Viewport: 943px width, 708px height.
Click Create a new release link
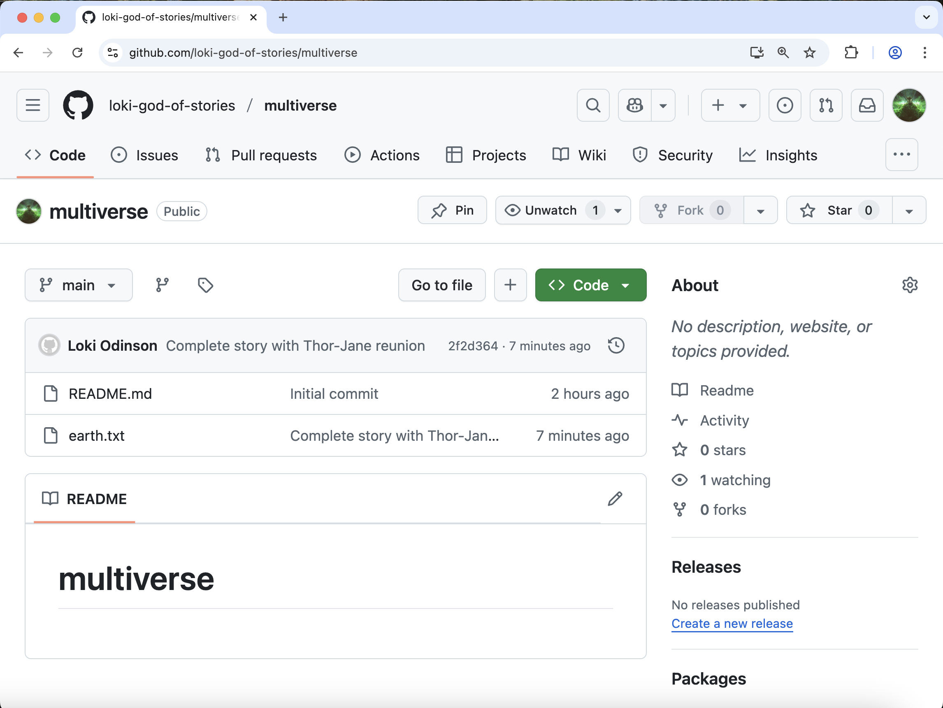732,623
